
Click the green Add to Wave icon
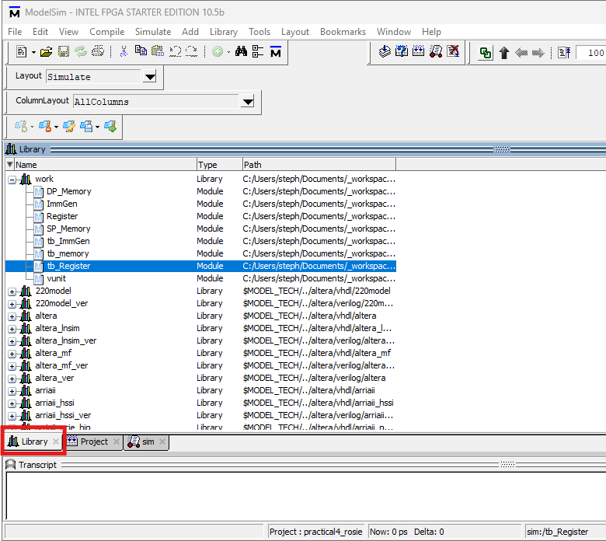pos(218,51)
